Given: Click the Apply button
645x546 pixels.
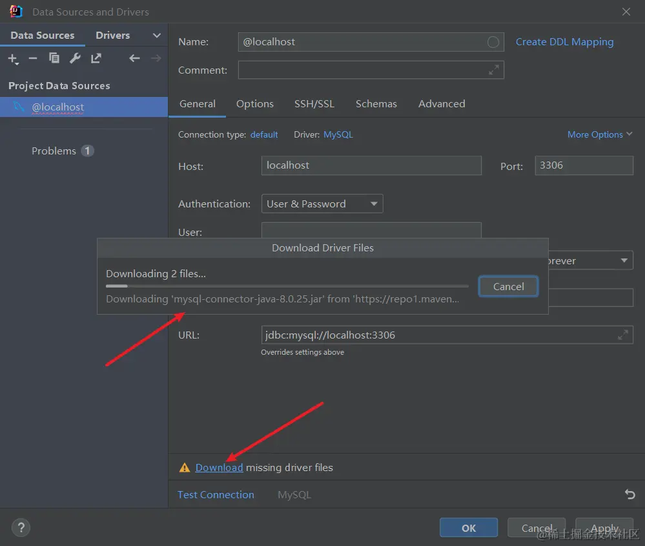Looking at the screenshot, I should pos(604,527).
